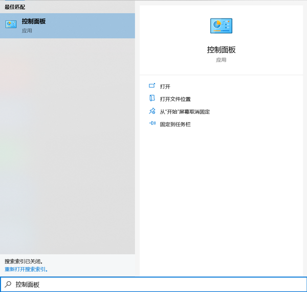This screenshot has width=307, height=292.
Task: Click the 打开文件位置 folder icon
Action: [152, 98]
